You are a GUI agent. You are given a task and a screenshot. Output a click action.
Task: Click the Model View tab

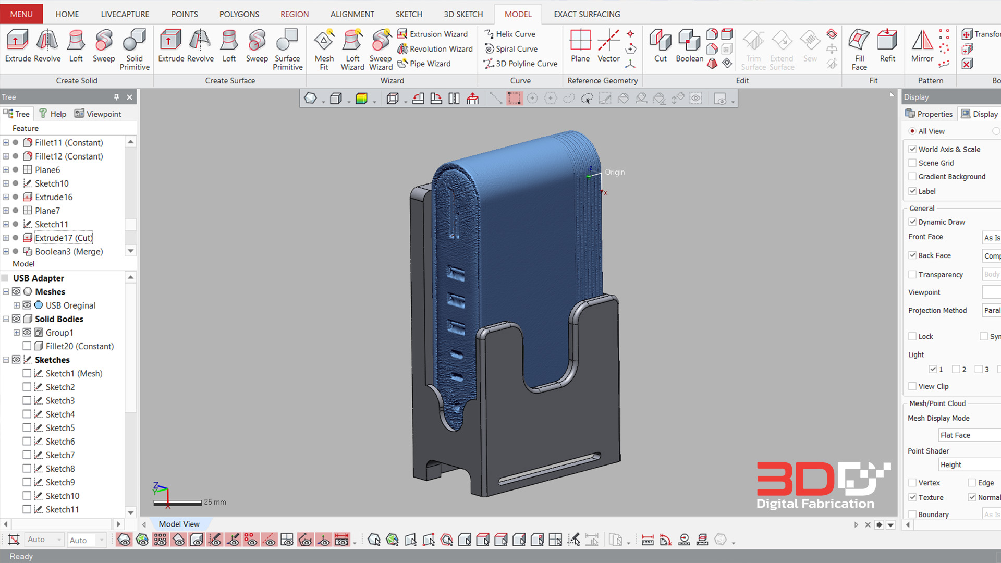[x=179, y=524]
